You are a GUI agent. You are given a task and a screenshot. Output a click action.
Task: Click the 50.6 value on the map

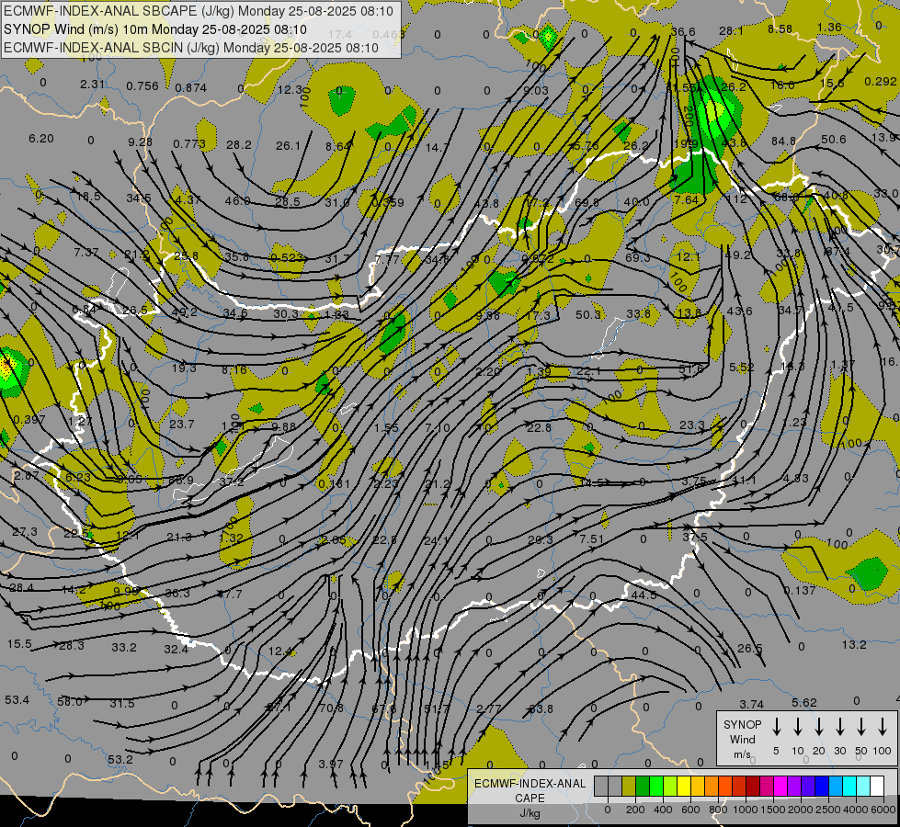tap(834, 140)
